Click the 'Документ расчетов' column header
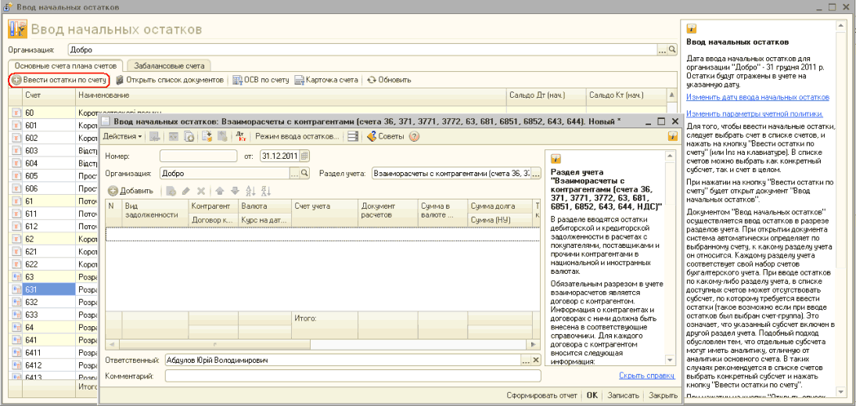856x406 pixels. (x=388, y=213)
